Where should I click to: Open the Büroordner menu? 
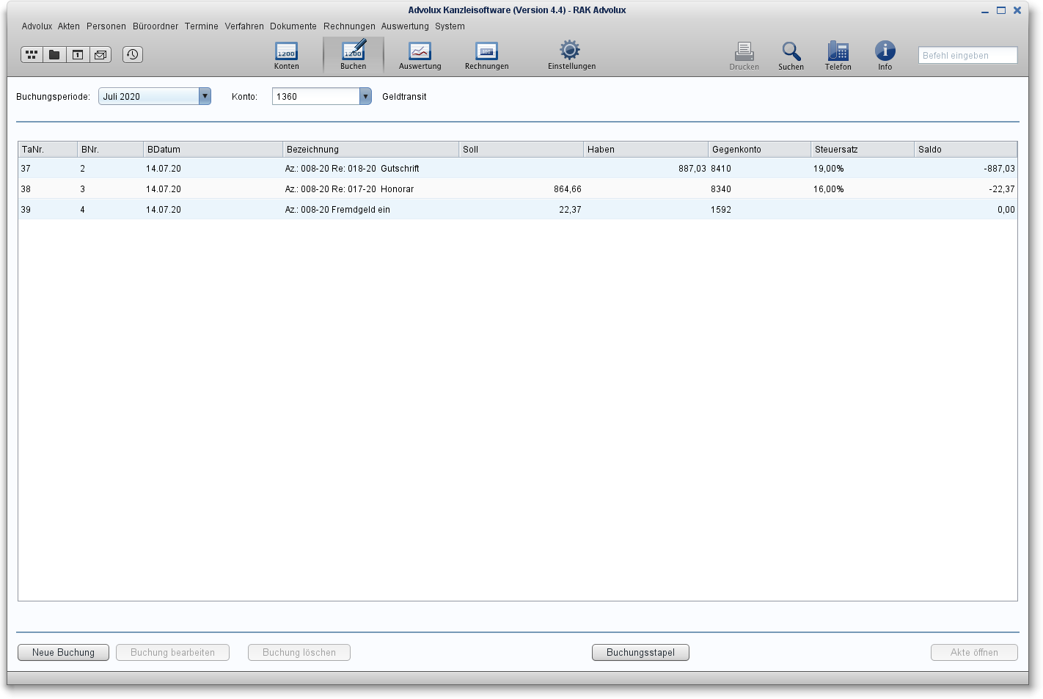coord(155,26)
